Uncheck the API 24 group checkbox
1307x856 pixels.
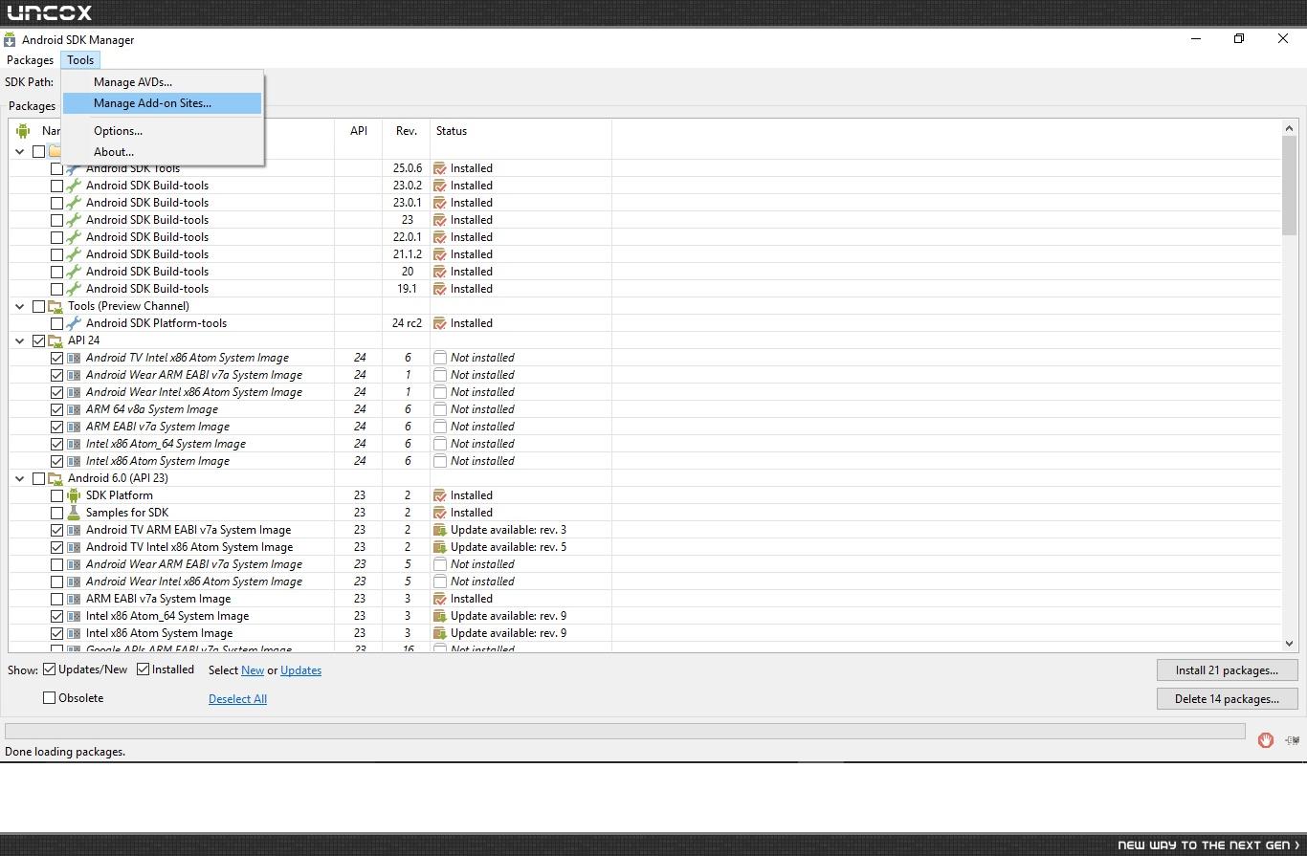(x=38, y=340)
